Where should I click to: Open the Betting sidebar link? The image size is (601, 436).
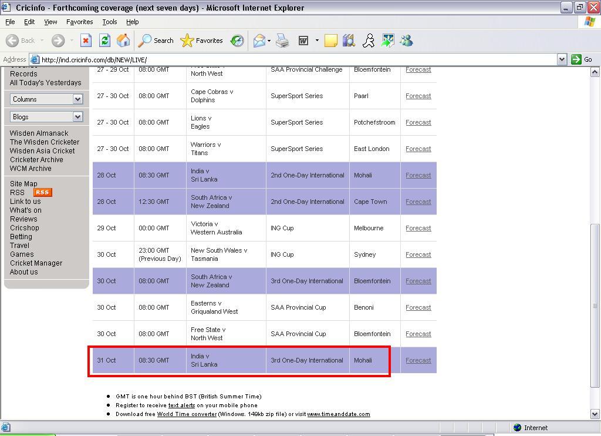[21, 236]
